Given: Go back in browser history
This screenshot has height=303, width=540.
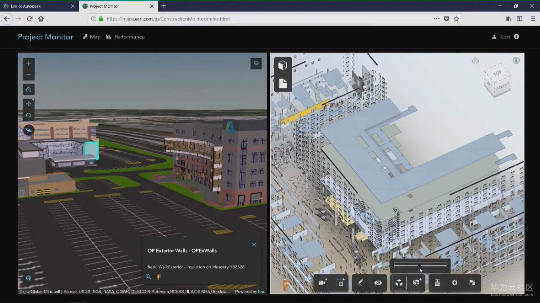Looking at the screenshot, I should point(7,19).
